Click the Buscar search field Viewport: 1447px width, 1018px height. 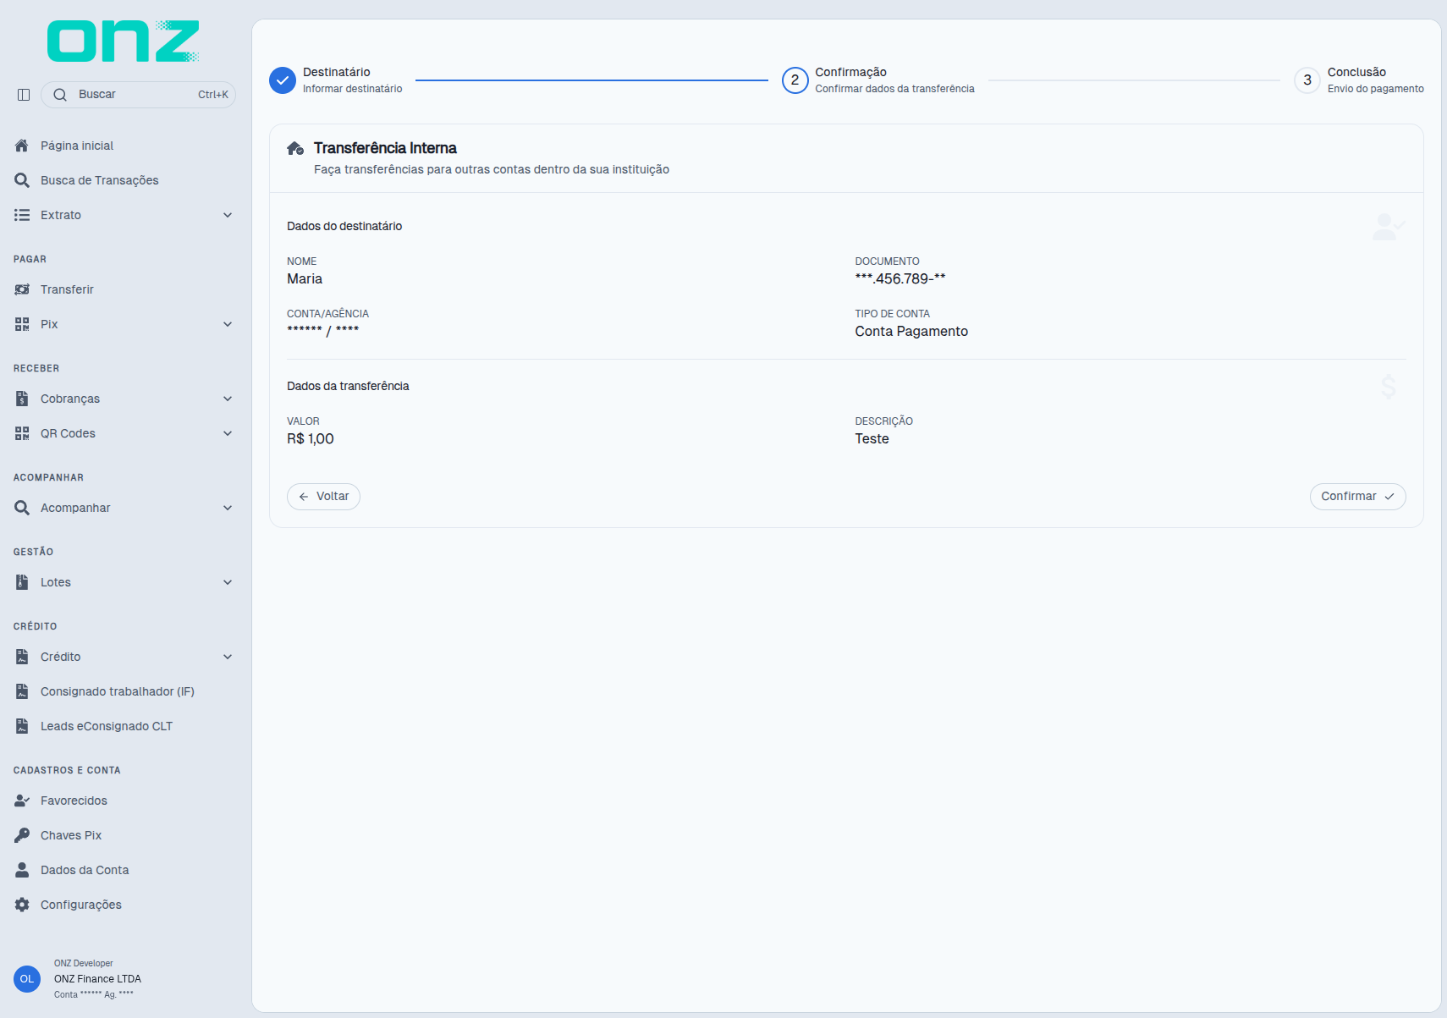(x=138, y=95)
